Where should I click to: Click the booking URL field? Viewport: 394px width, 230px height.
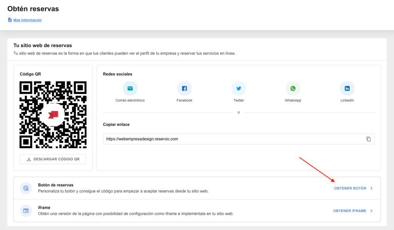coord(239,139)
